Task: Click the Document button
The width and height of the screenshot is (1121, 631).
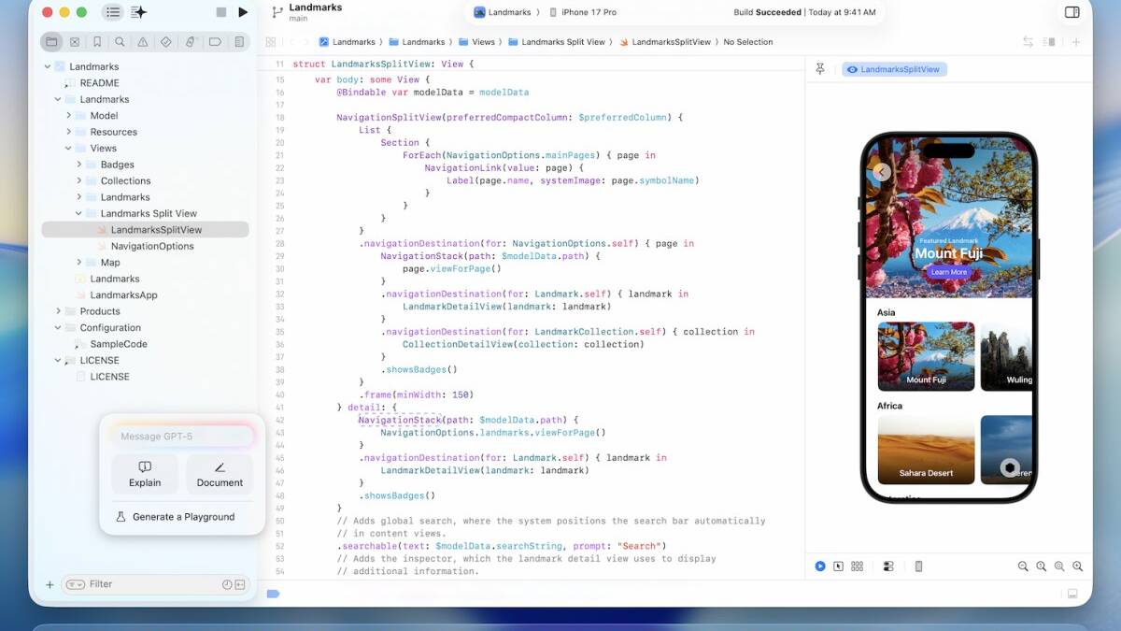Action: [220, 474]
